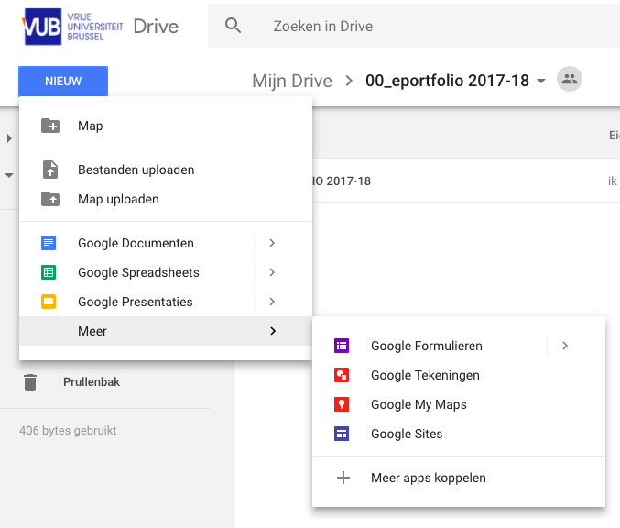Click the Google Presentaties yellow icon
This screenshot has height=528, width=620.
49,302
